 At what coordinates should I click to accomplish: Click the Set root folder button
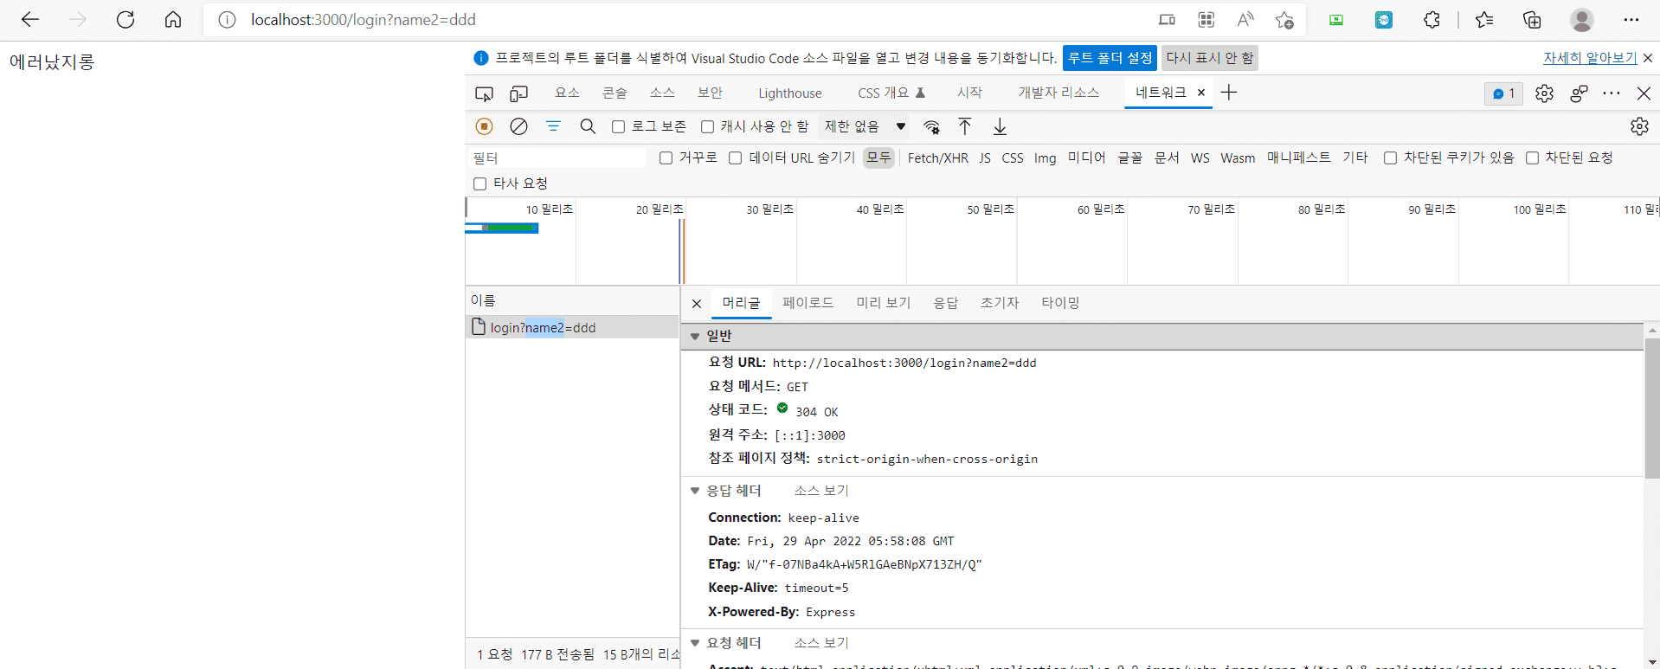coord(1110,58)
